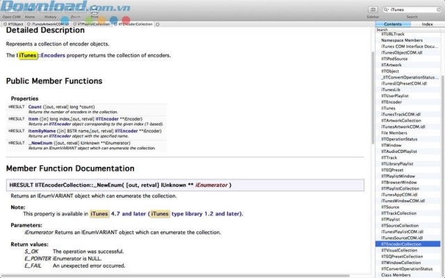
Task: Select the Contents tab in sidebar
Action: point(394,24)
